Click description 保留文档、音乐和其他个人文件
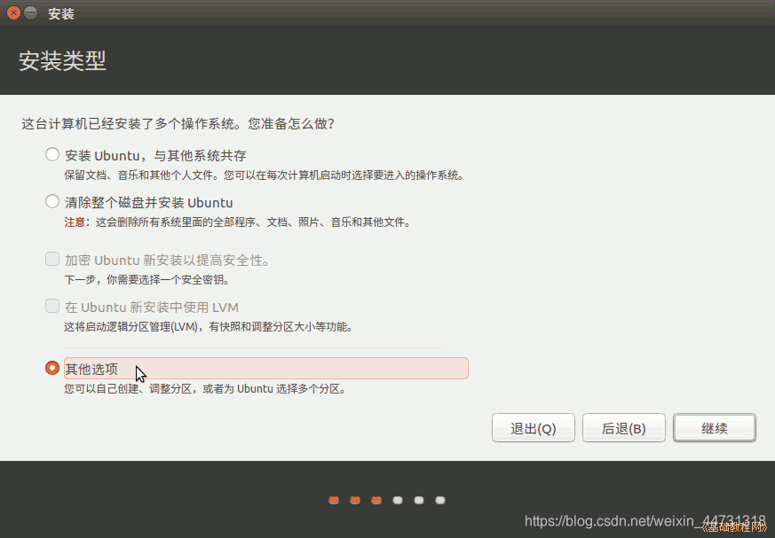 [x=265, y=175]
